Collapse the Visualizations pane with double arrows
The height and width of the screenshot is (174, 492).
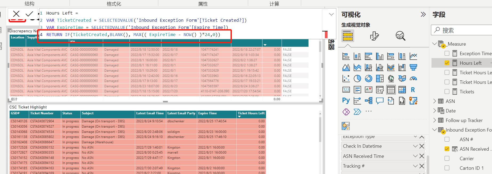click(x=423, y=14)
